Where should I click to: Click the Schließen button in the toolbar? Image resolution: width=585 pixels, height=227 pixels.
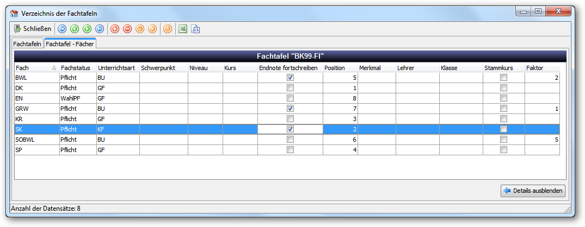(x=33, y=29)
